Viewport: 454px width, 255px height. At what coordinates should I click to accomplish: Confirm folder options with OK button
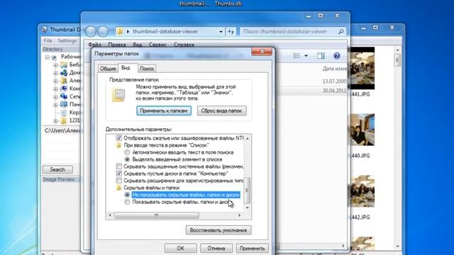coord(180,248)
